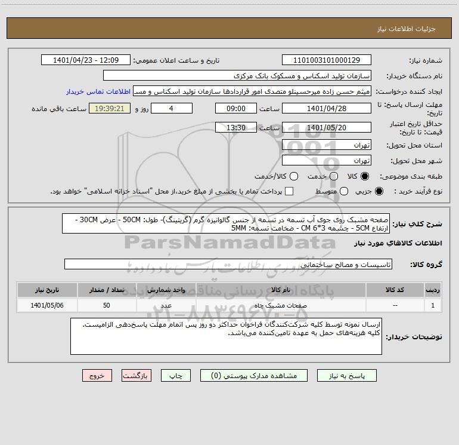Click the بازگشت back button
459x445 pixels.
(x=137, y=376)
